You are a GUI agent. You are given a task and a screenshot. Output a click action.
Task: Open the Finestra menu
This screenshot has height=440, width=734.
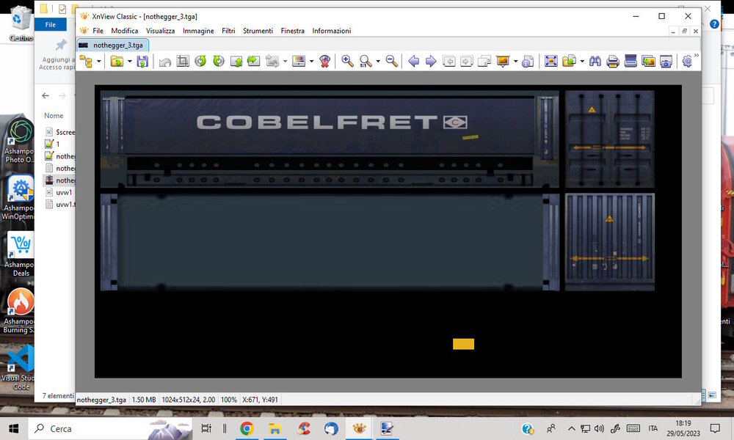pos(293,31)
